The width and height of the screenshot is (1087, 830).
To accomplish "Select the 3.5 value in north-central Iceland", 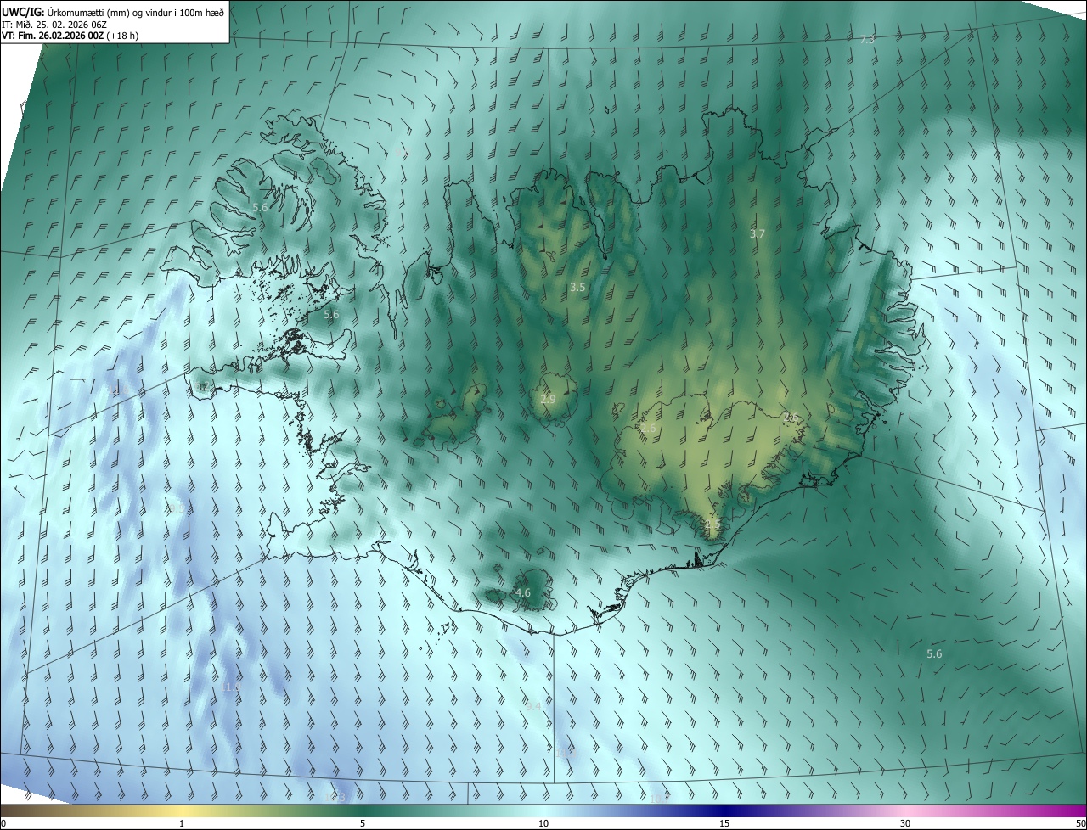I will [577, 288].
